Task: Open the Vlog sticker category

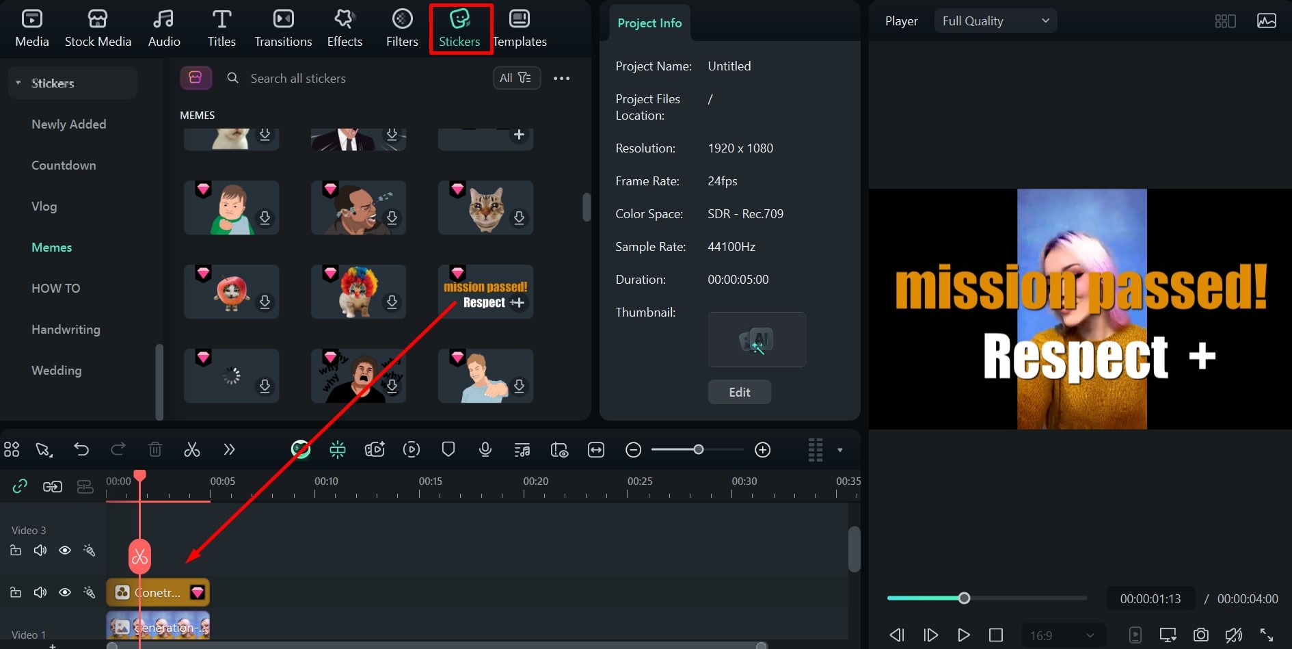Action: (44, 206)
